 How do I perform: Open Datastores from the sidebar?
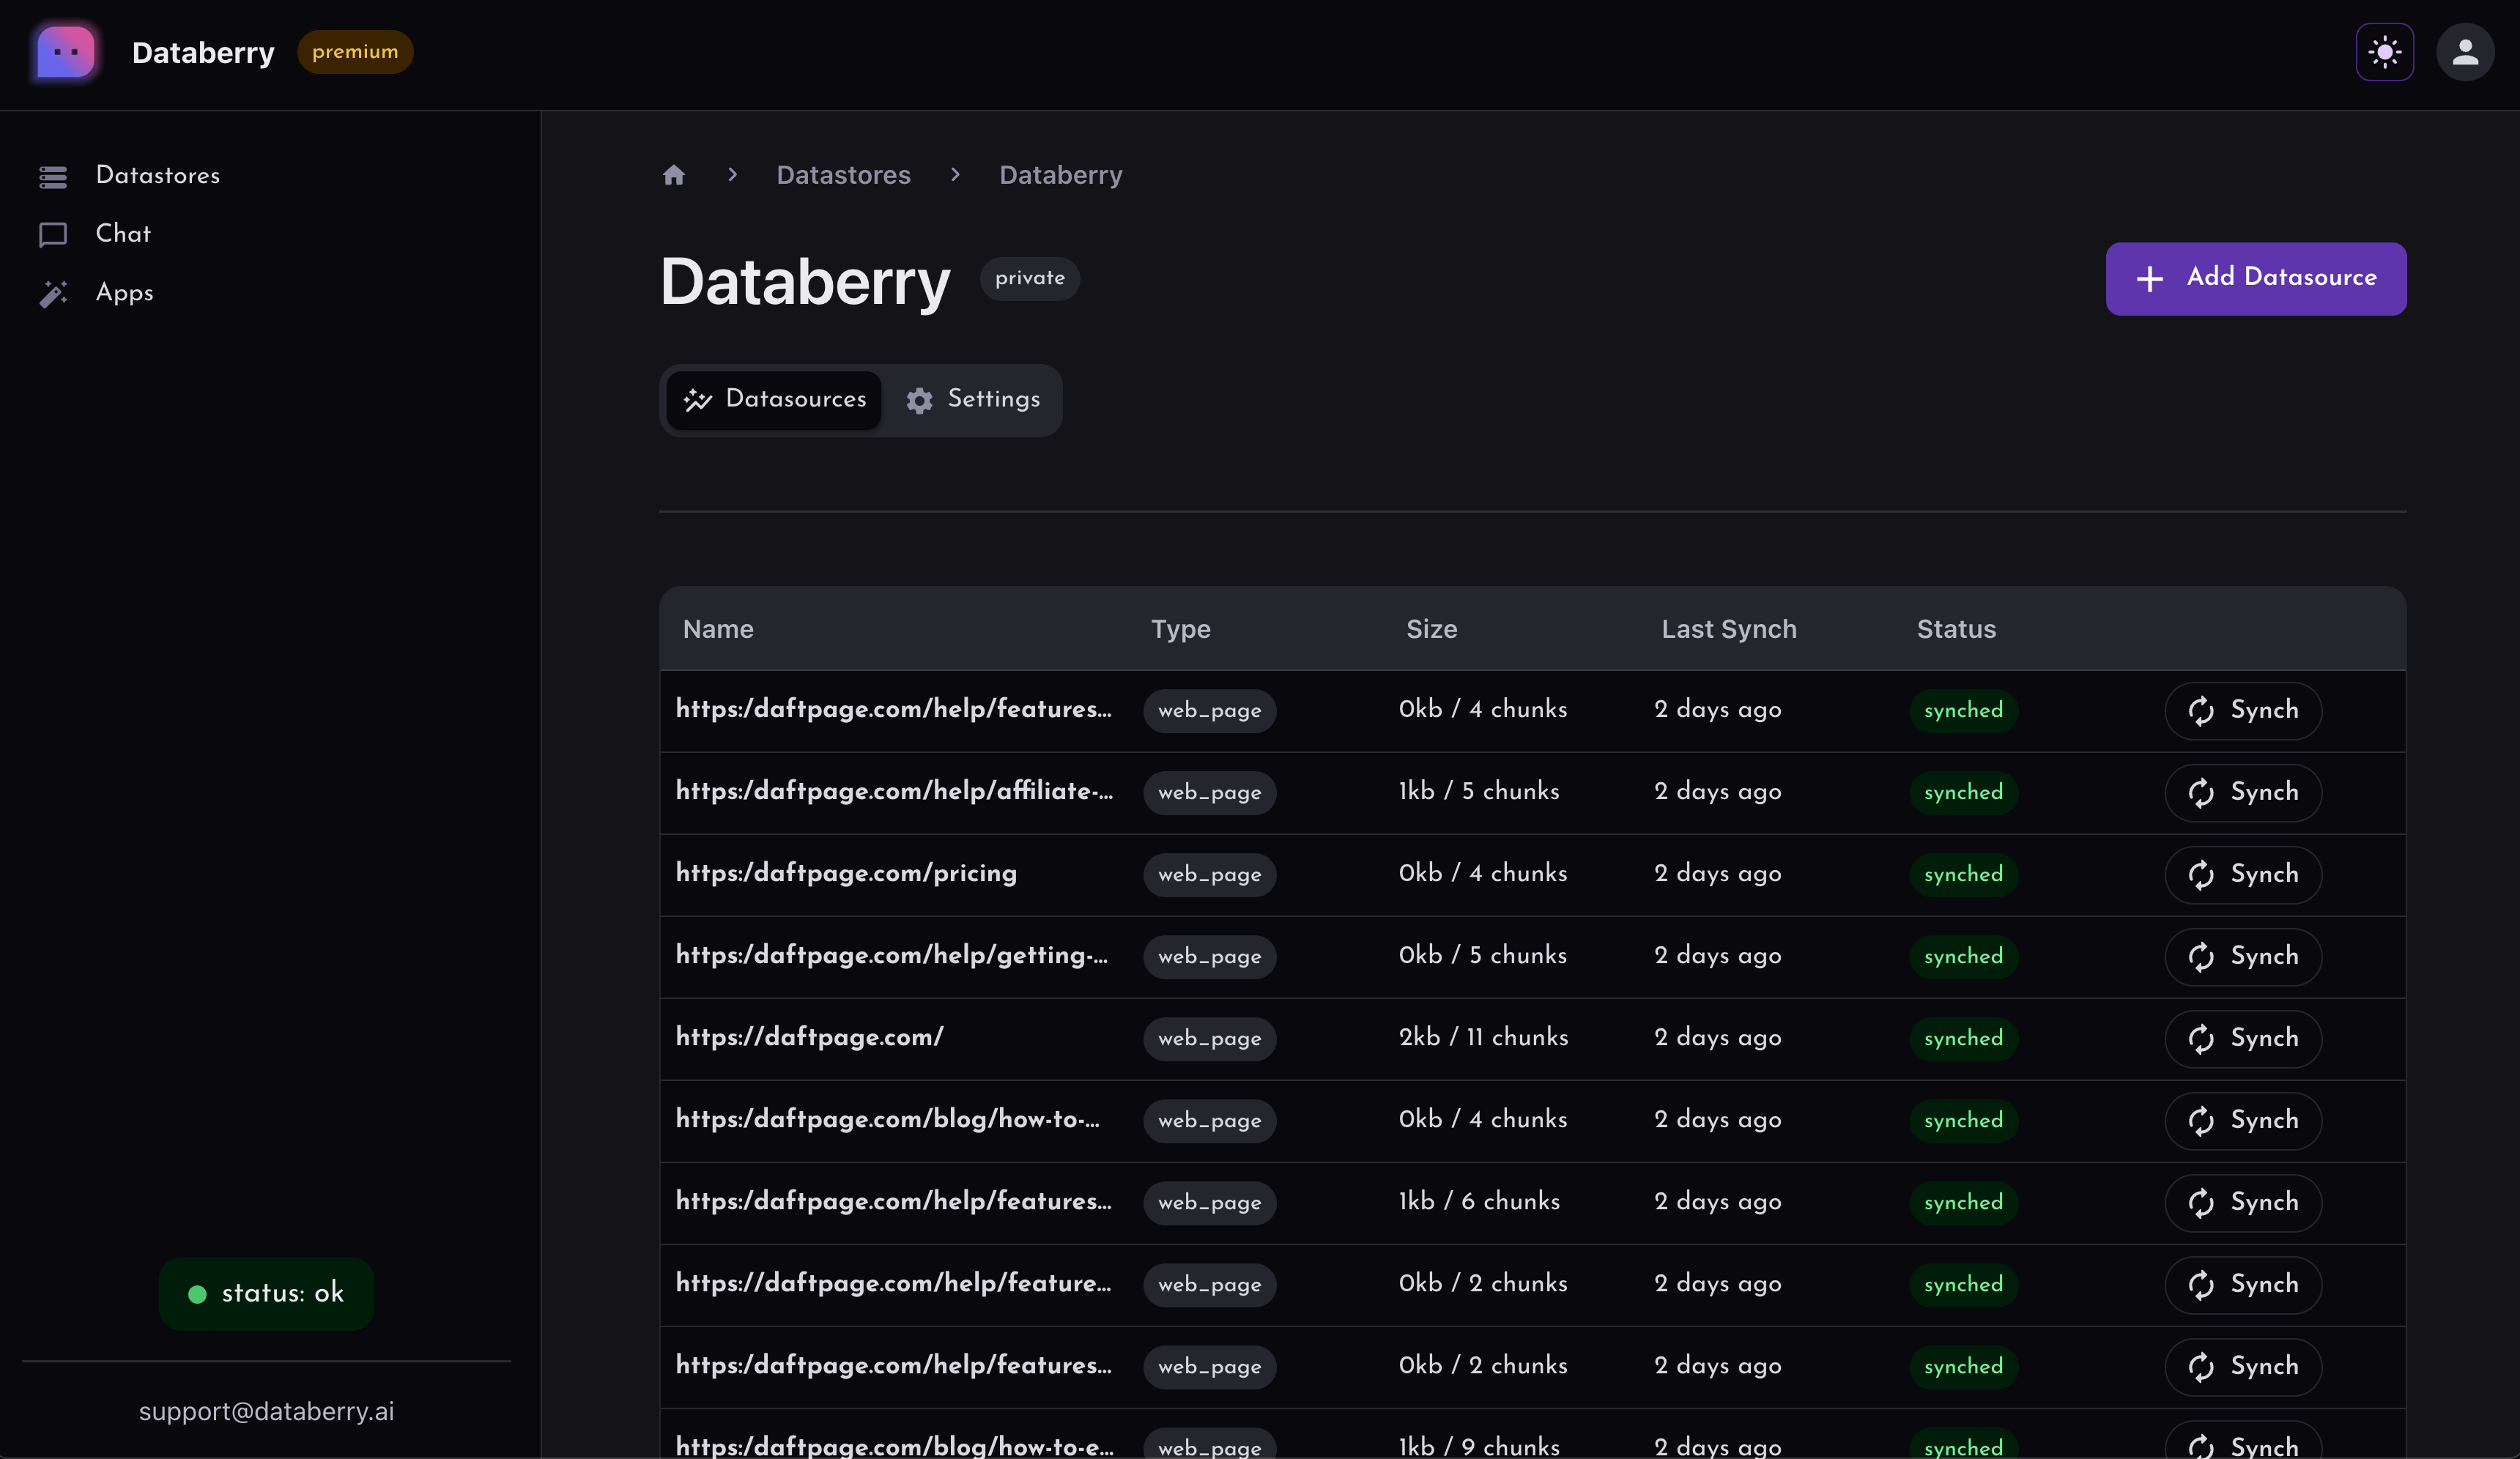click(158, 176)
